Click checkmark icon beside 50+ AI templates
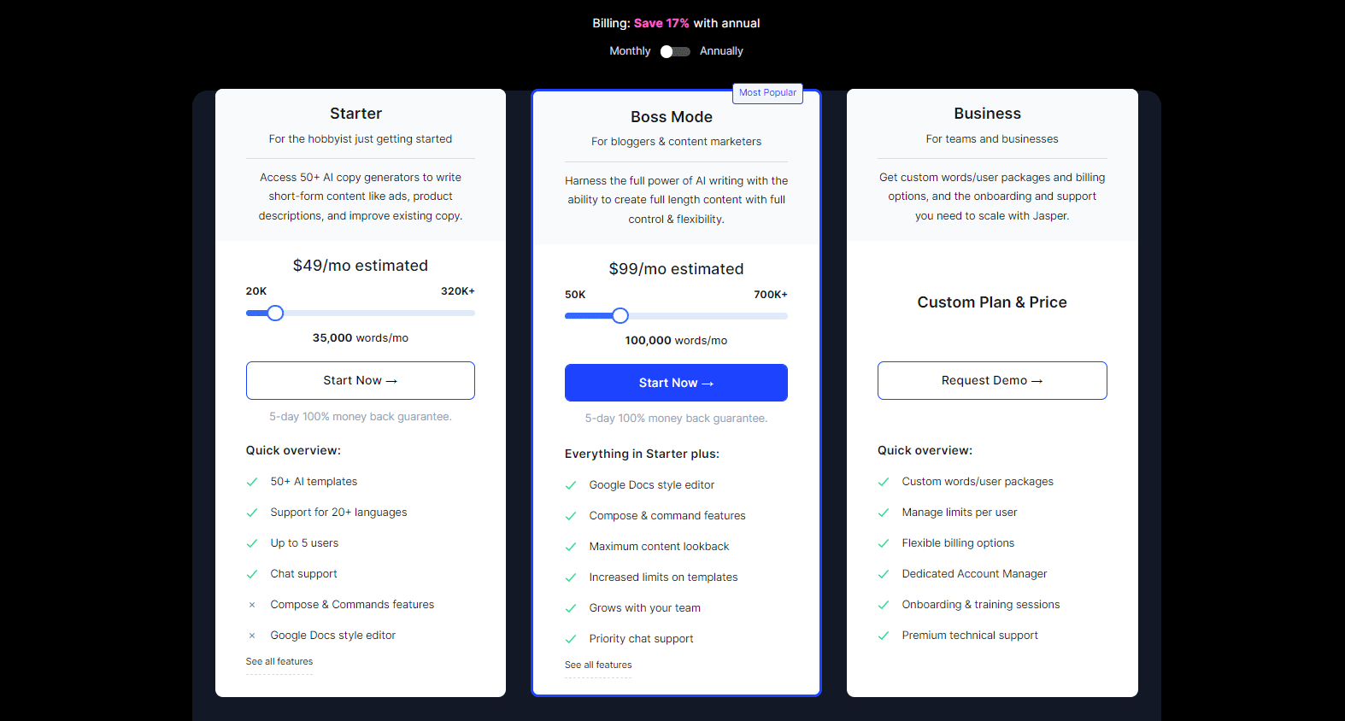This screenshot has width=1345, height=721. (x=252, y=482)
